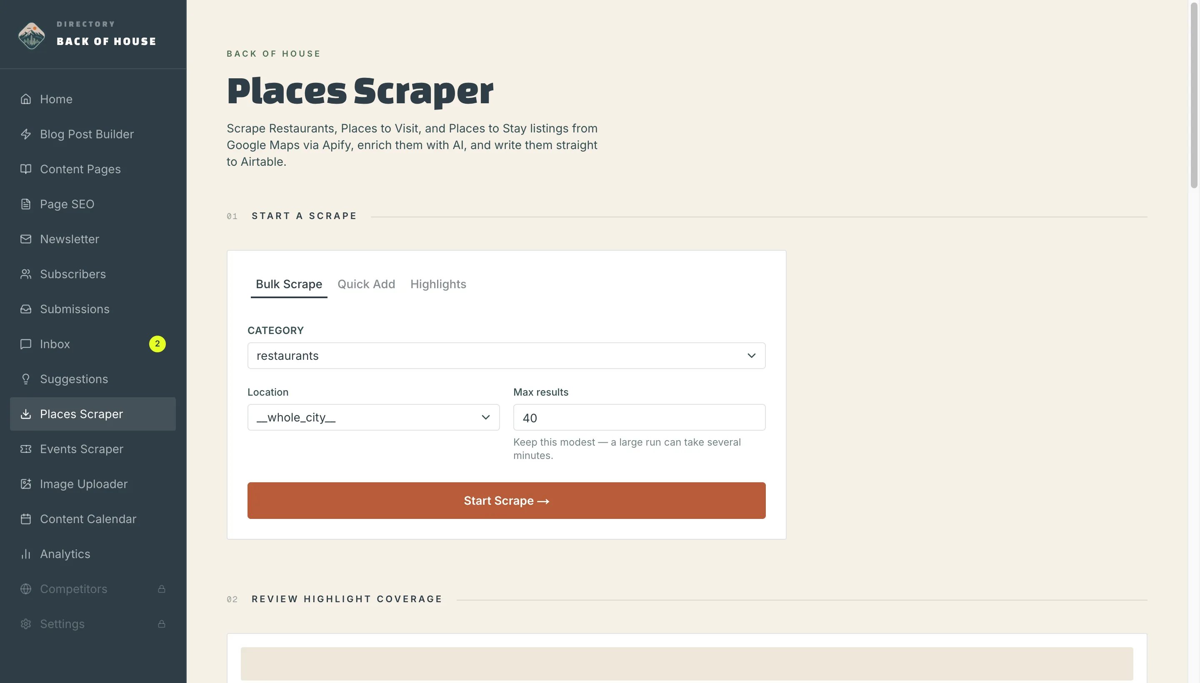Select Places Scraper in sidebar
Viewport: 1200px width, 683px height.
tap(93, 414)
